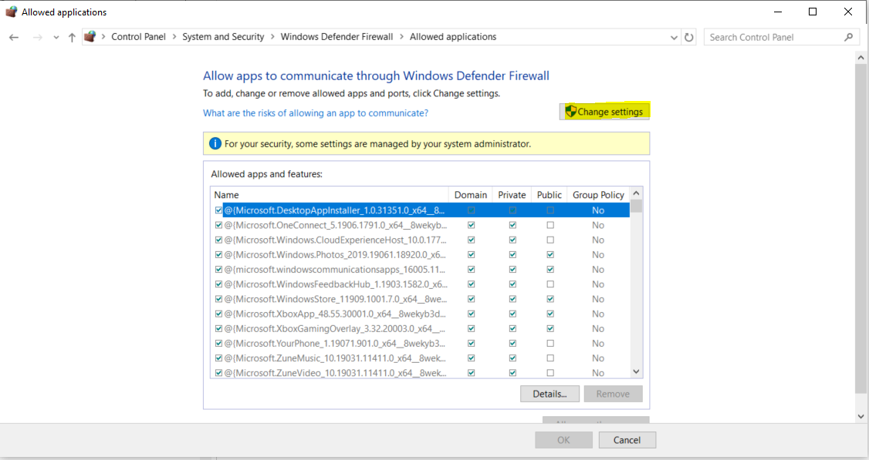Select the Microsoft.WindowsStore row

pyautogui.click(x=421, y=299)
